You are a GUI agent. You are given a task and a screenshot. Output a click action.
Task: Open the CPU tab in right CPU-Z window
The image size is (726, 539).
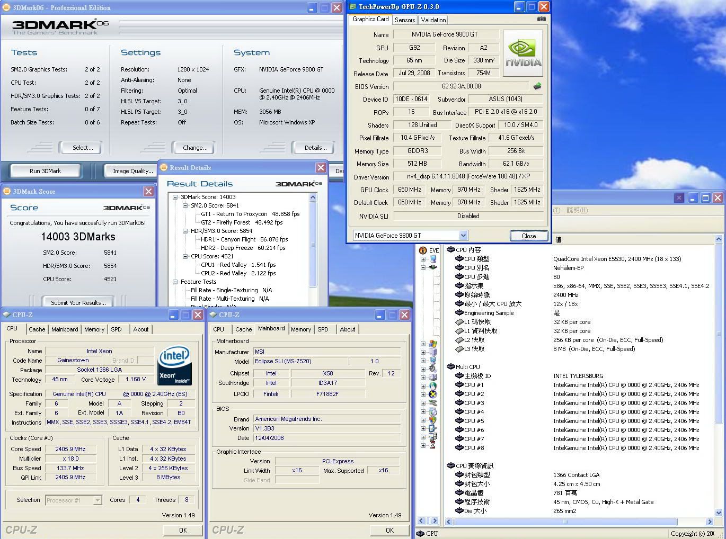[218, 329]
